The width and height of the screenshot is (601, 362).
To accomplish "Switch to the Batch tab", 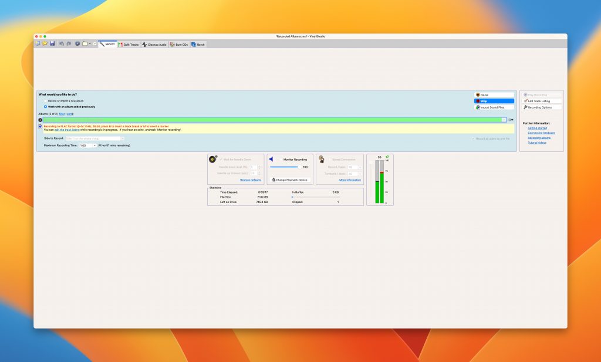I will [x=198, y=45].
